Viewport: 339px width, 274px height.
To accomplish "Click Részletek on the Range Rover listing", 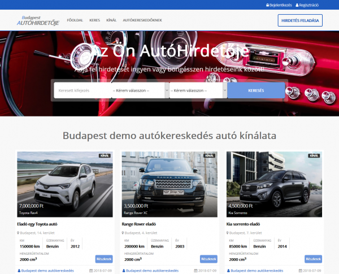I will coord(208,259).
